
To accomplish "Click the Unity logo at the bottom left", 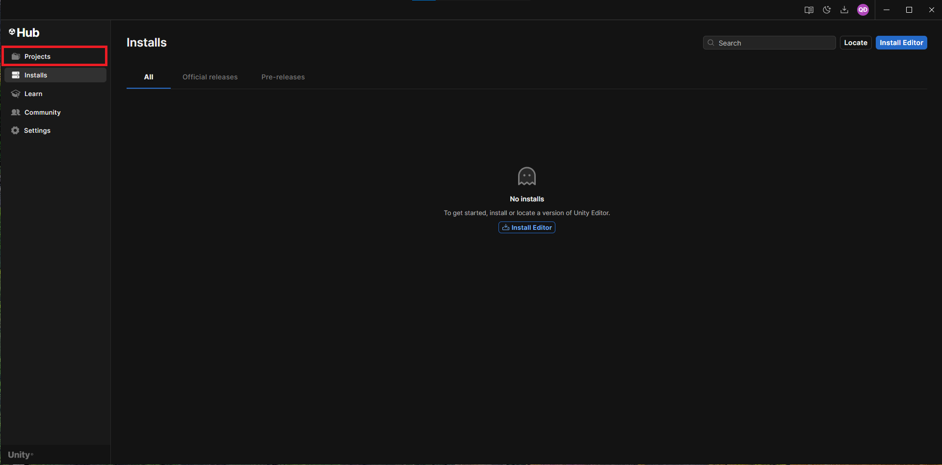I will pyautogui.click(x=20, y=455).
